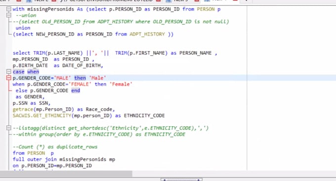The image size is (336, 181).
Task: Click 'NEW_PERSON_ID' in the select line
Action: (x=55, y=34)
